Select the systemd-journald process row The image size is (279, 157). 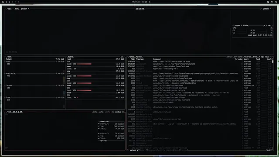click(x=200, y=88)
